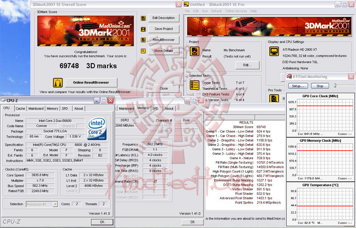Viewport: 356px width, 228px height.
Task: Switch to About tab in front CPU-Z window
Action: click(79, 108)
